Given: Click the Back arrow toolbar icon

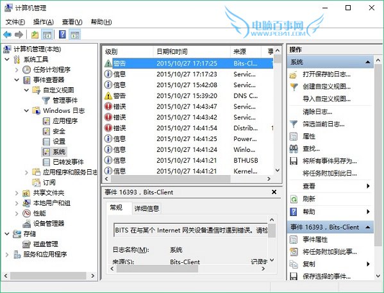Looking at the screenshot, I should tap(7, 35).
